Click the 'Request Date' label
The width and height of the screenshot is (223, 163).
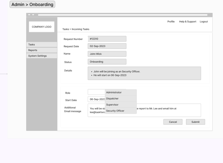71,46
